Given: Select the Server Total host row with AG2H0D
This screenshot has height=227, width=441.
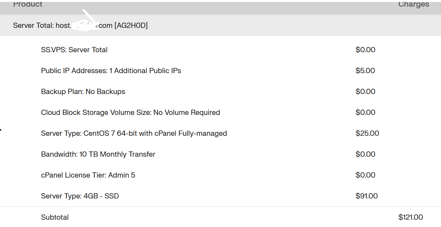Looking at the screenshot, I should coord(80,25).
